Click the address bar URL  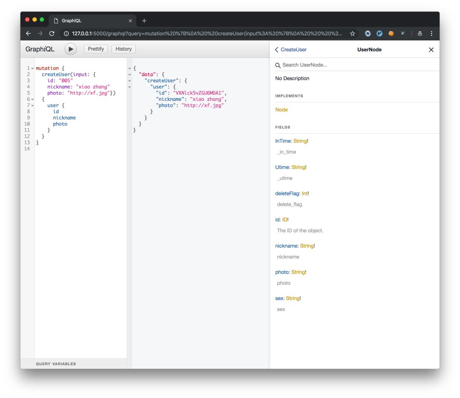(207, 34)
